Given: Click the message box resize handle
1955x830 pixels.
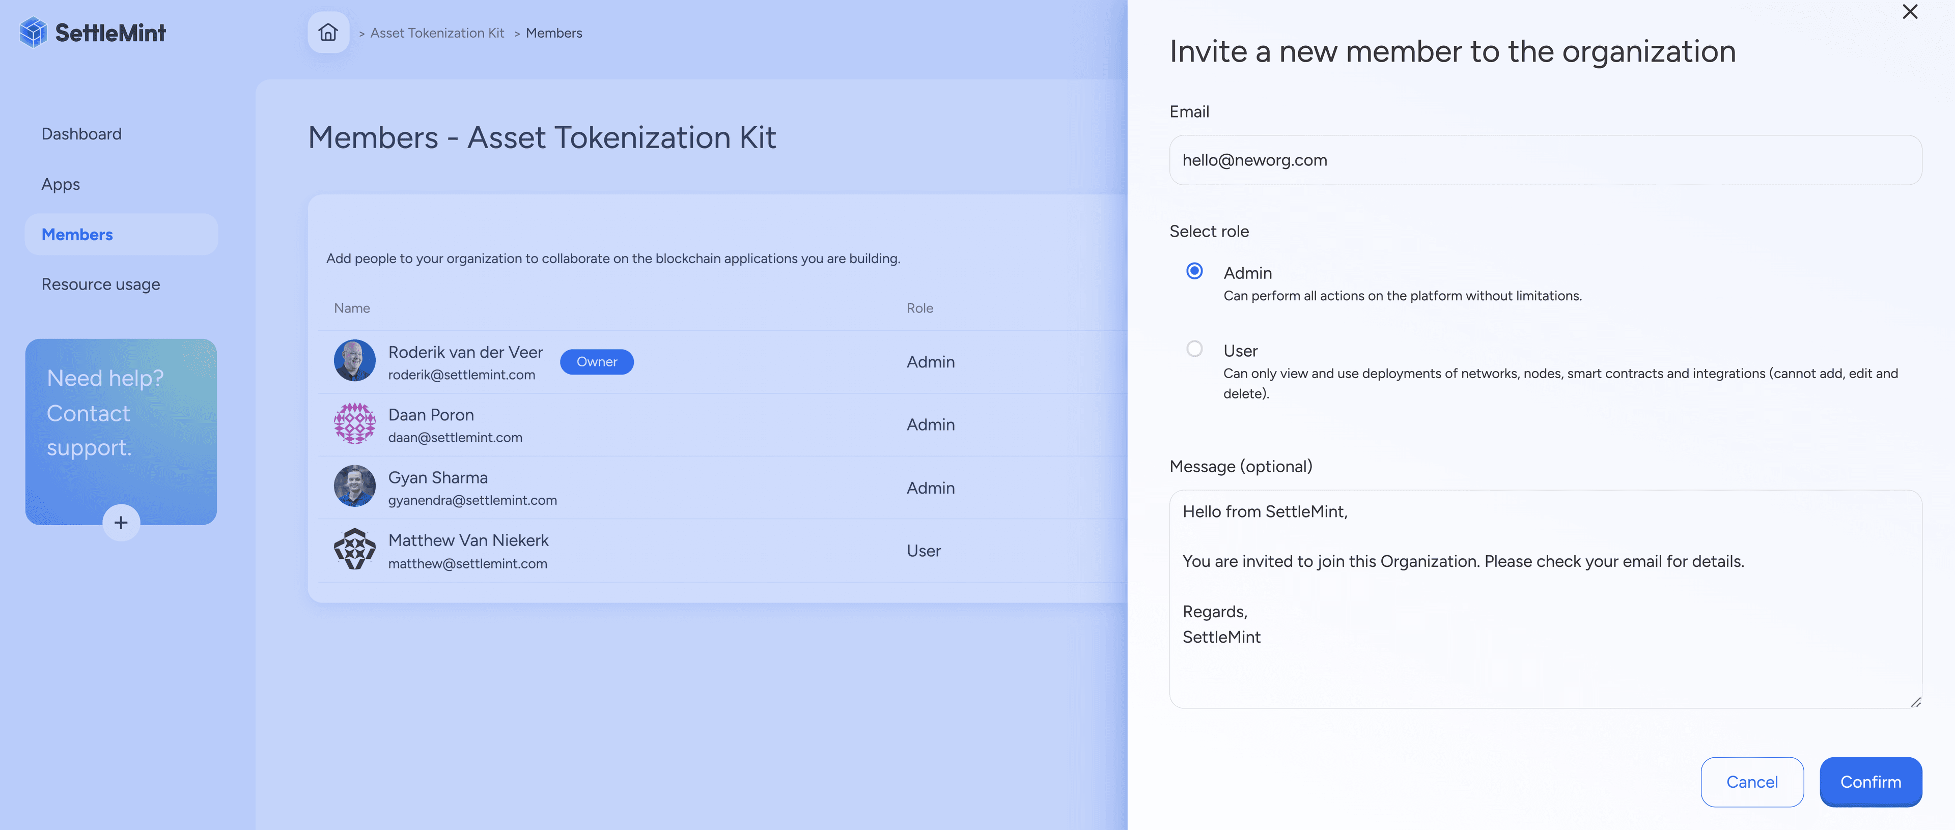Looking at the screenshot, I should [x=1915, y=703].
